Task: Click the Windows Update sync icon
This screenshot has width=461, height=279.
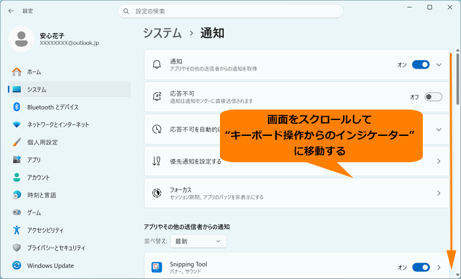Action: [x=16, y=265]
